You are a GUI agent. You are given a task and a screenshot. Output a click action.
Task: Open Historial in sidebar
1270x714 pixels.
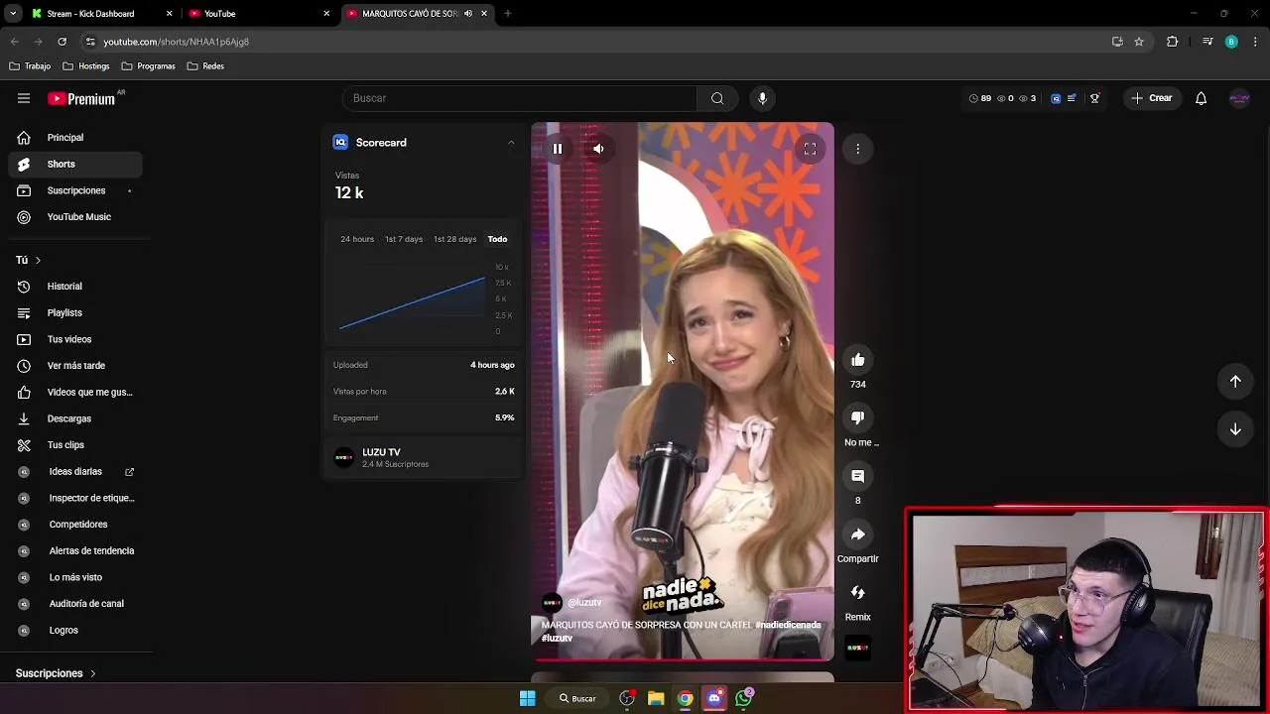[75, 287]
